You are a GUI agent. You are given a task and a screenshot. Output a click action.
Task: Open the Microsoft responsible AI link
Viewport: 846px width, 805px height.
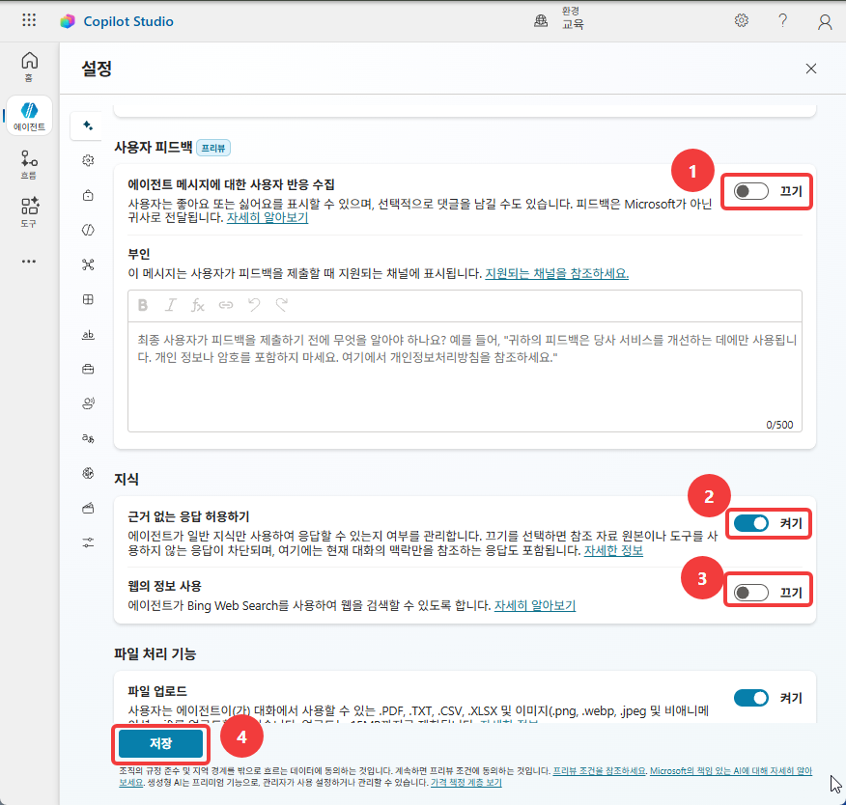[730, 771]
